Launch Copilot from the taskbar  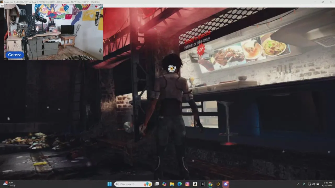tap(164, 184)
